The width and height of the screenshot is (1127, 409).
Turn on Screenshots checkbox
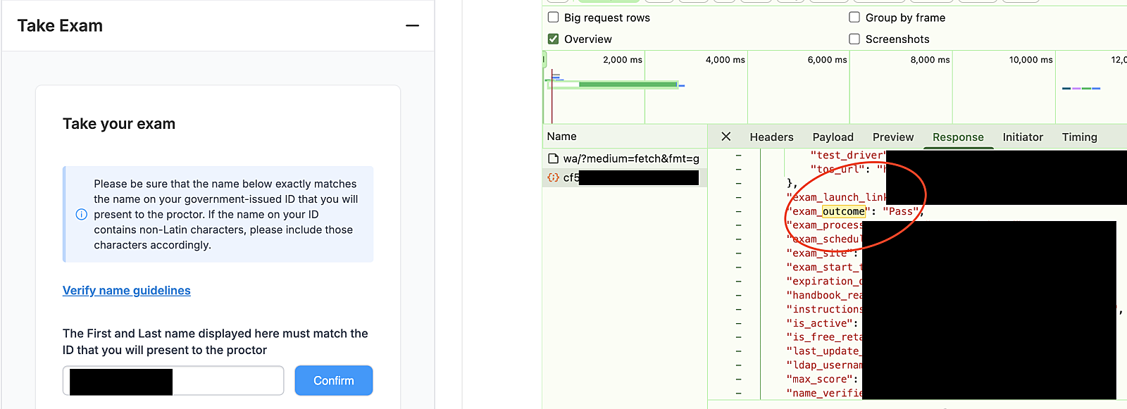[x=854, y=39]
